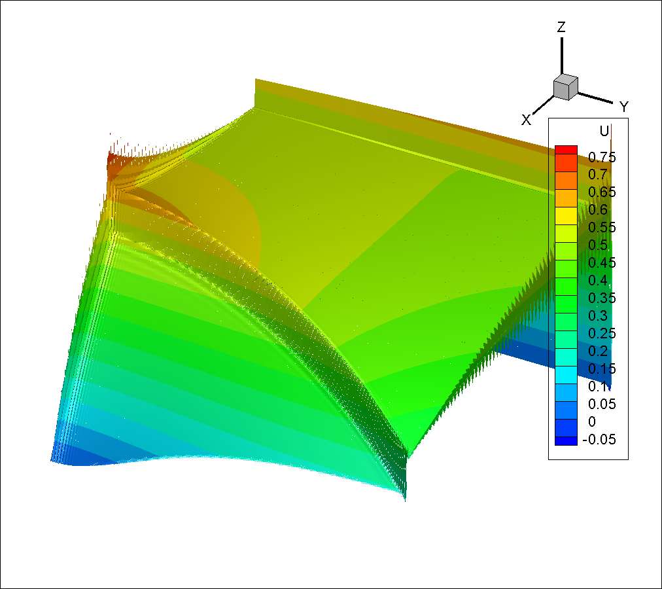Click the 3D orientation axis cube
Image resolution: width=662 pixels, height=589 pixels.
[566, 87]
